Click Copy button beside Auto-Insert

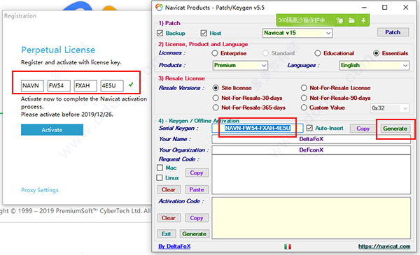click(363, 129)
